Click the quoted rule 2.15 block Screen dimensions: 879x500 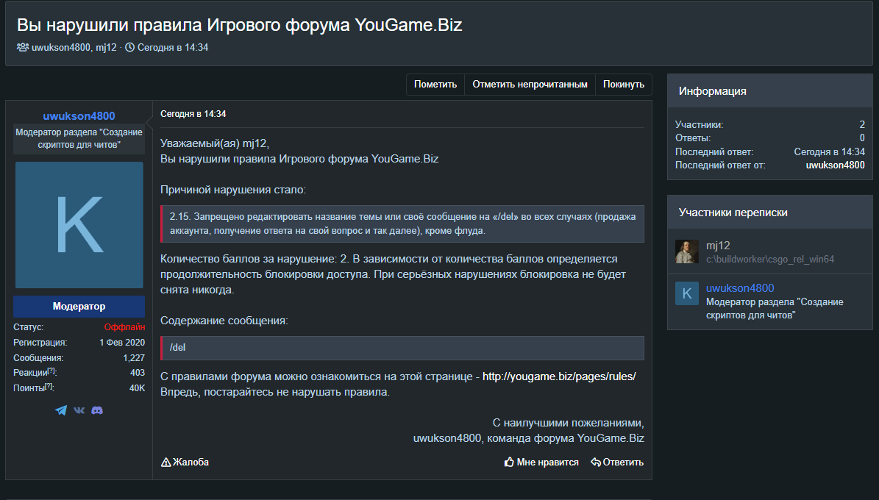402,224
